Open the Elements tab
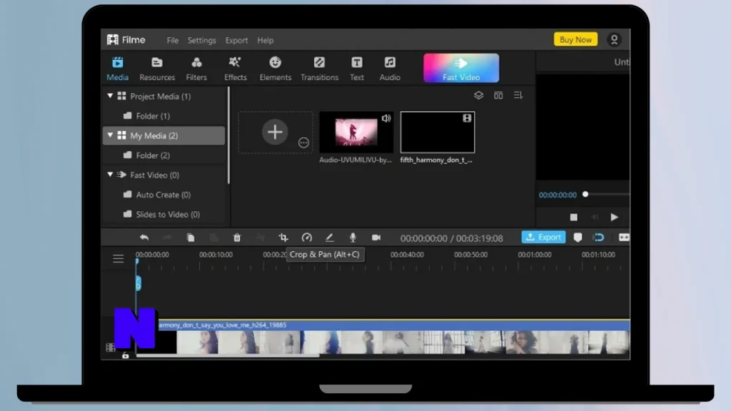731x411 pixels. pos(275,68)
